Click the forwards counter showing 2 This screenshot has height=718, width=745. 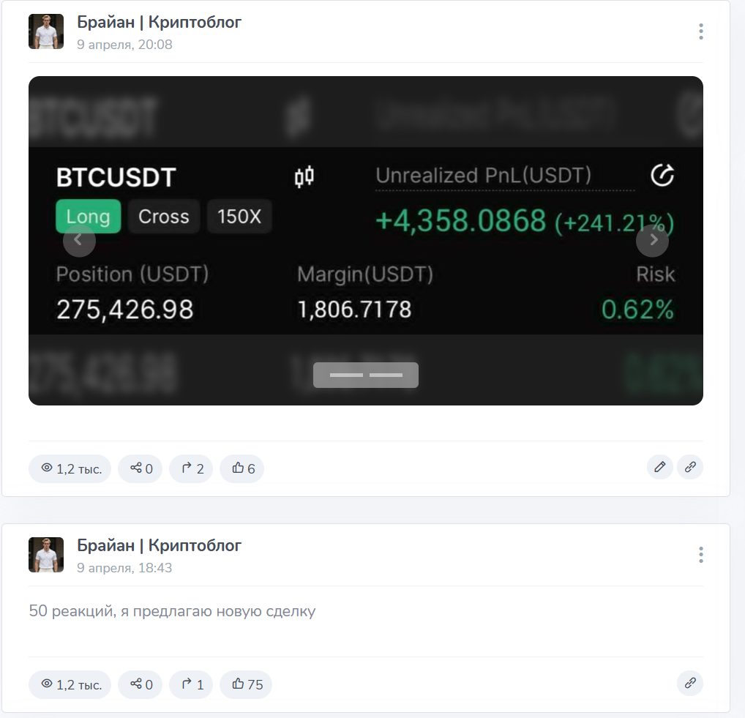click(191, 468)
